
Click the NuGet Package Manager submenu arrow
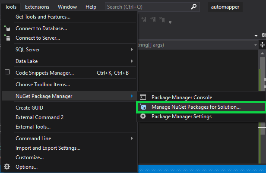click(132, 96)
